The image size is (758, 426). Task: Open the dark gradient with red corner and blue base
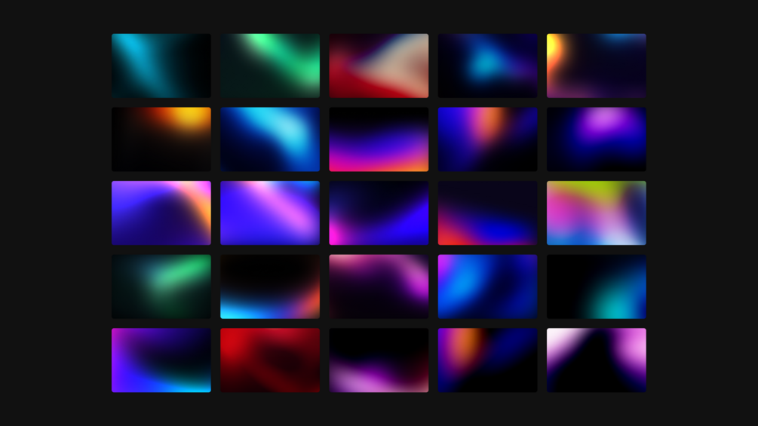(x=487, y=213)
